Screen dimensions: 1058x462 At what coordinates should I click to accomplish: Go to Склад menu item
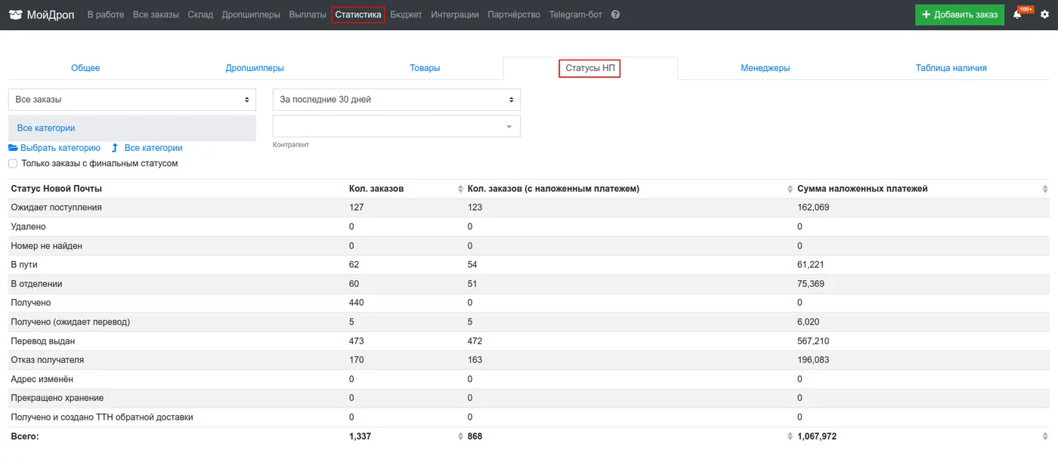200,14
